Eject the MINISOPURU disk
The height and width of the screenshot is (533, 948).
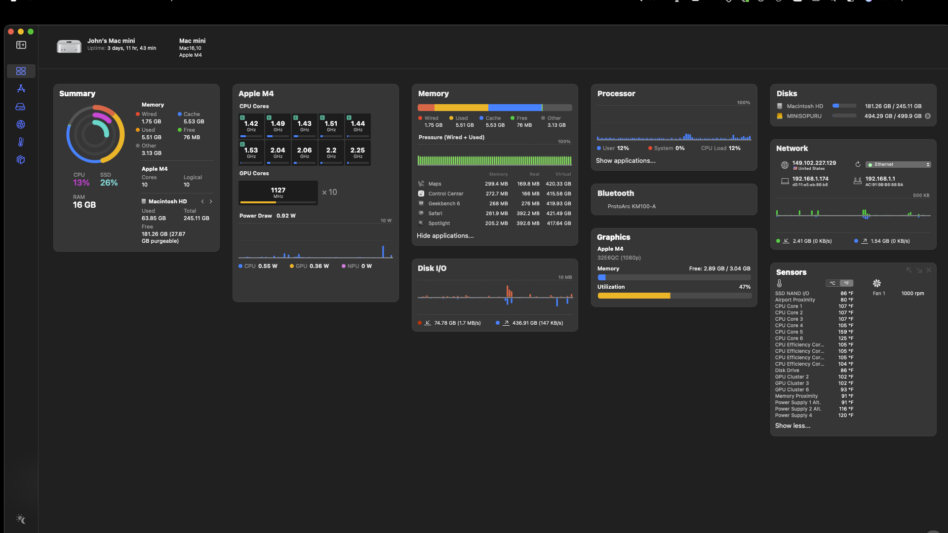tap(928, 116)
